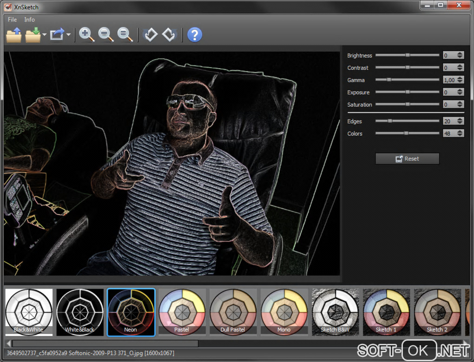Select the Neon effect preset

tap(131, 312)
